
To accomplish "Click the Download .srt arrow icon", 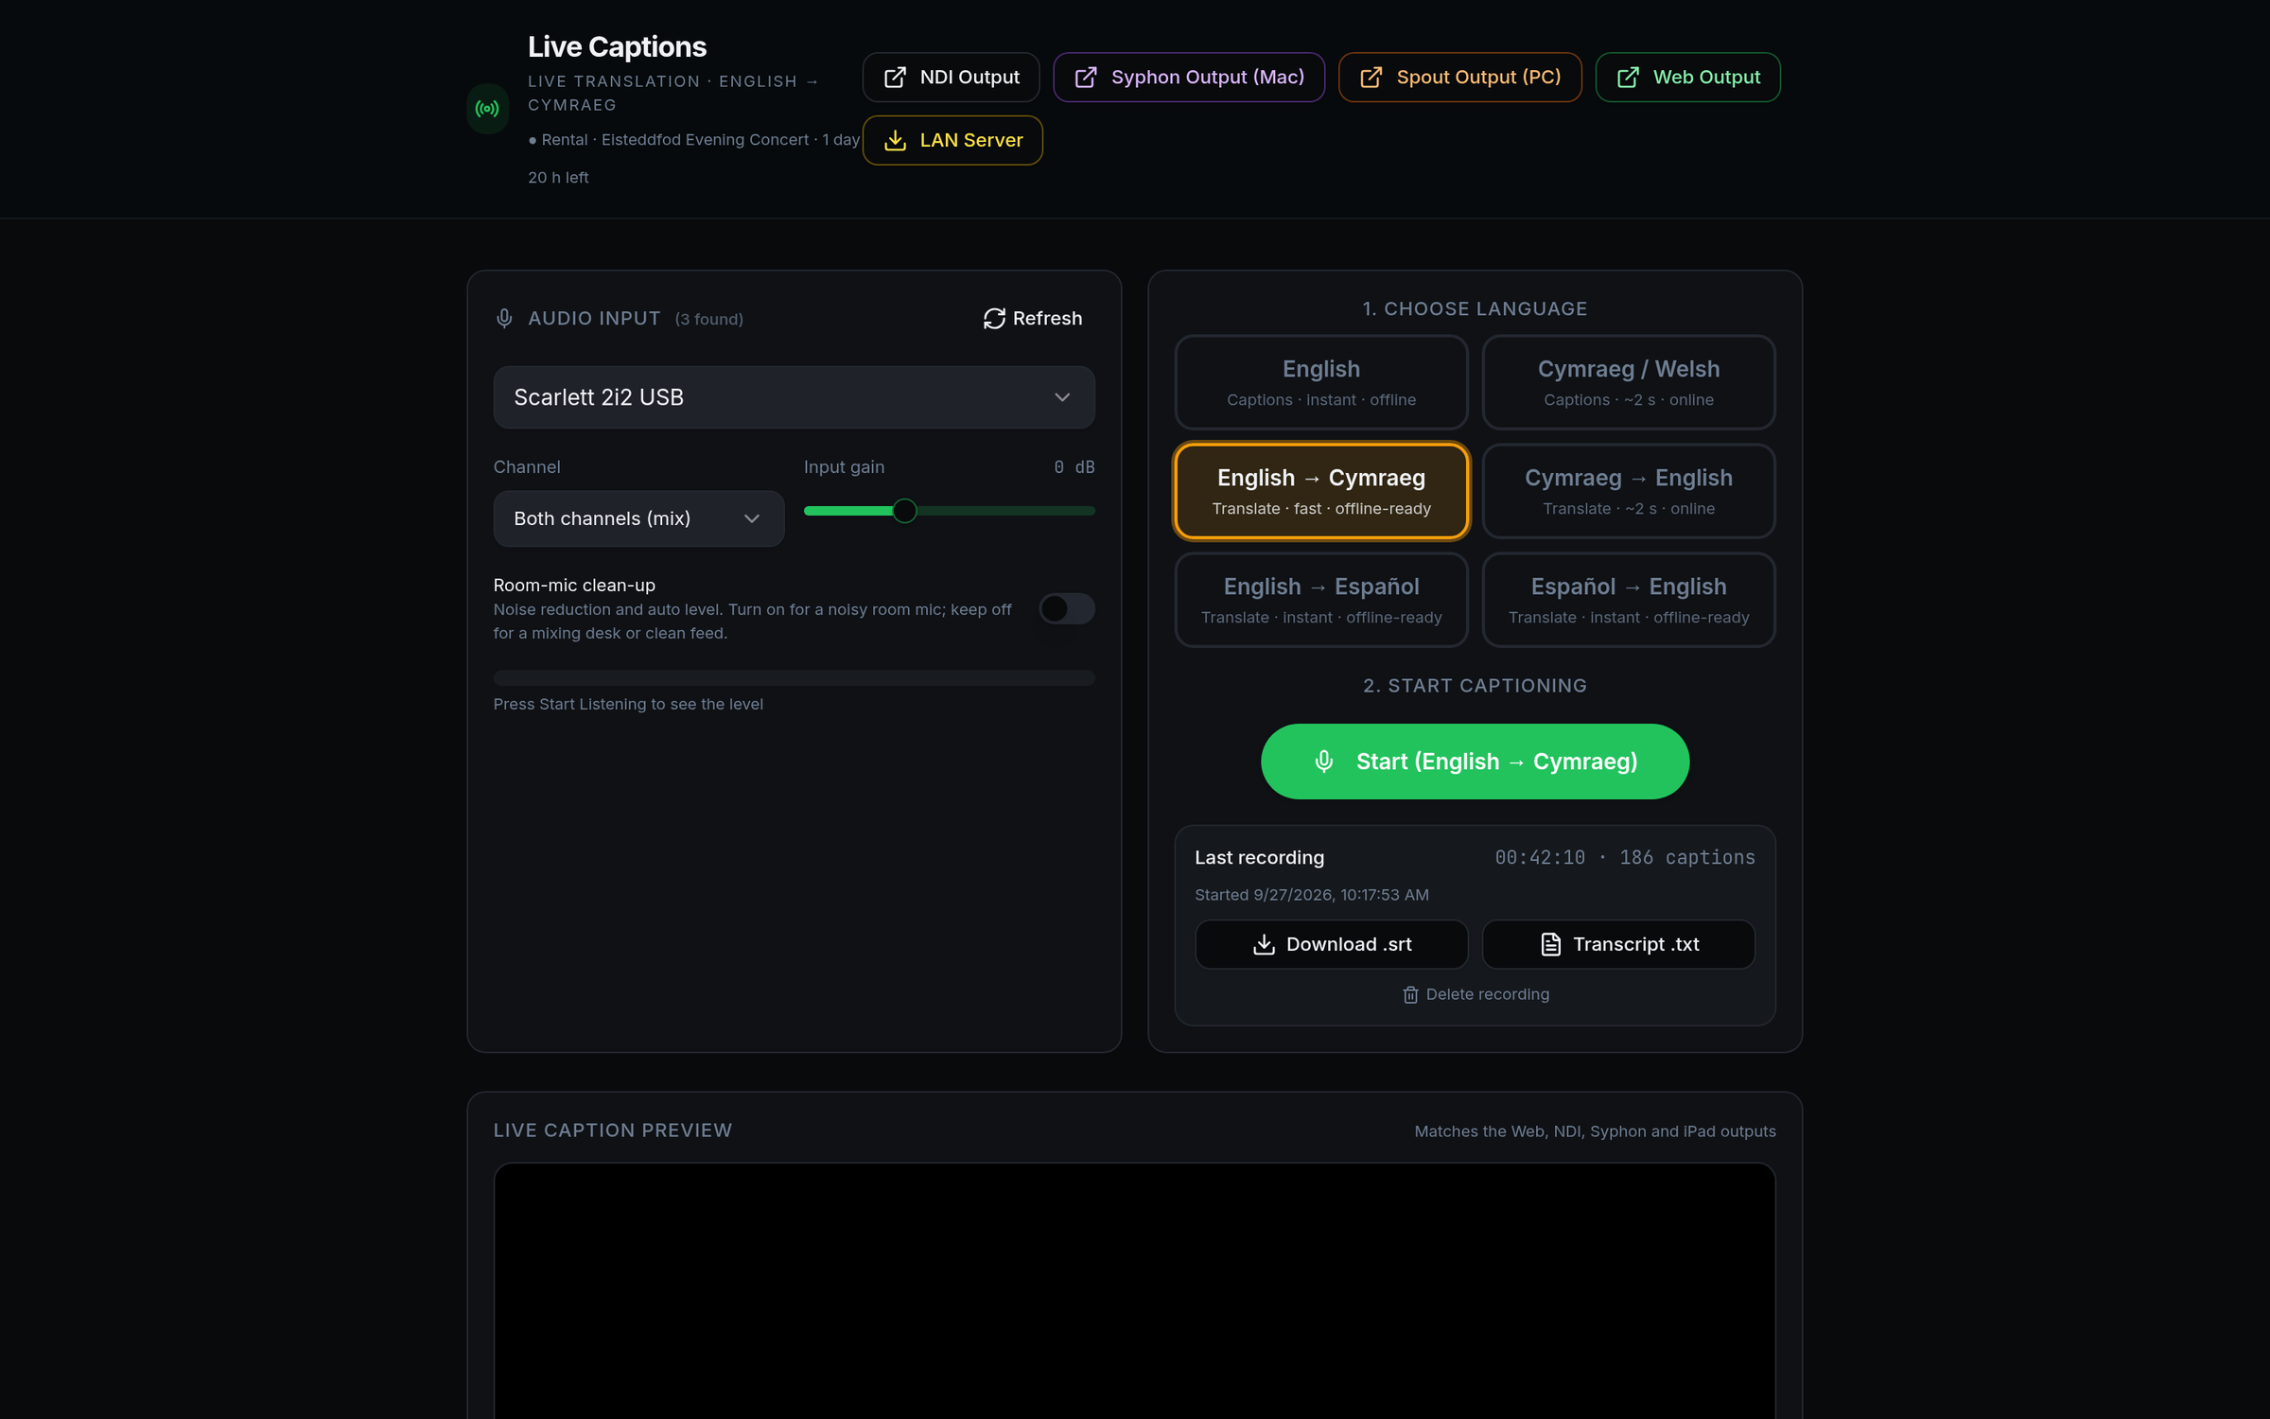I will [1264, 944].
